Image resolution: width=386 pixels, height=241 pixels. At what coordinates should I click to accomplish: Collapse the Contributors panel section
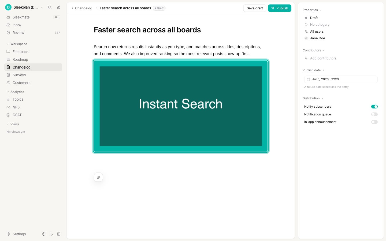pyautogui.click(x=314, y=50)
